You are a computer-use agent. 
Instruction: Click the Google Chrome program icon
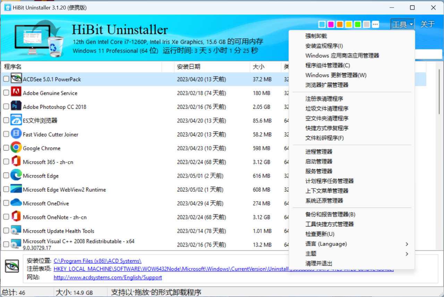(x=16, y=148)
